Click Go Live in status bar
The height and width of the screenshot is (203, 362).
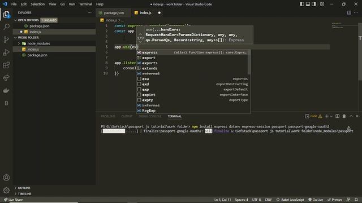(x=316, y=200)
